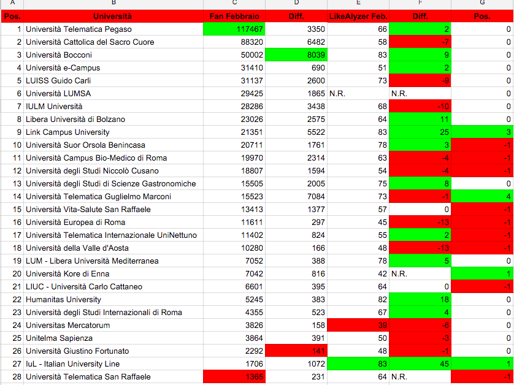
Task: Click the fan count cell 13413
Action: [234, 209]
